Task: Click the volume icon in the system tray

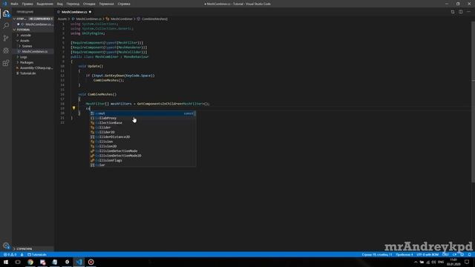Action: 433,262
